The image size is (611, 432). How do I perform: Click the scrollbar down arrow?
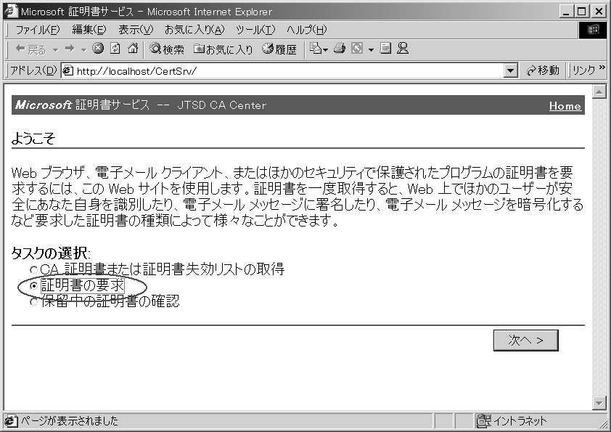(599, 403)
